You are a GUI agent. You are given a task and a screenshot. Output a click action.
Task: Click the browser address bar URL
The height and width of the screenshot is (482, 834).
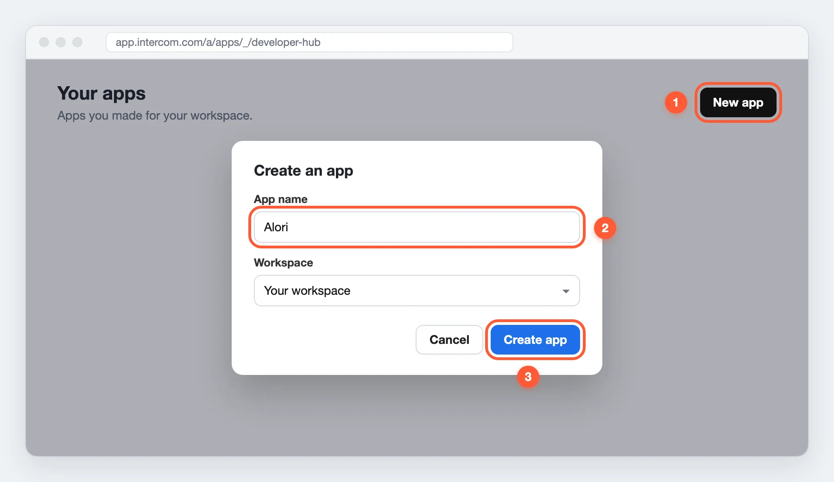click(309, 42)
